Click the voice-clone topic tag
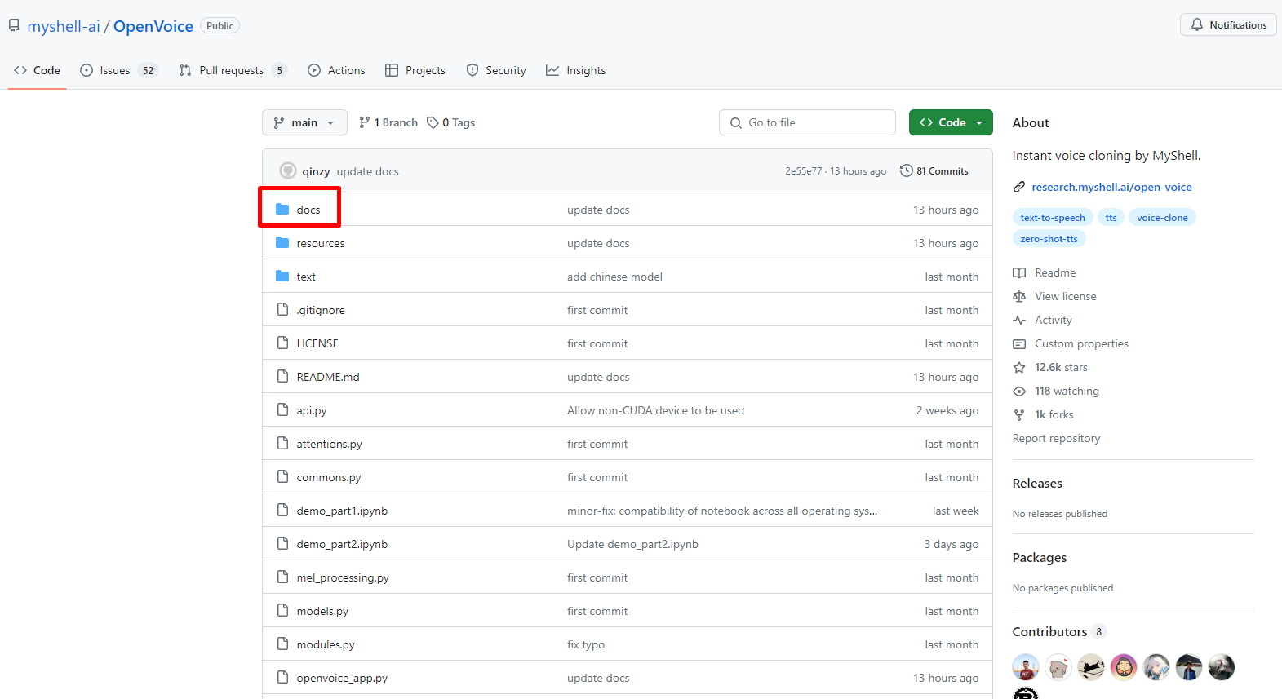The width and height of the screenshot is (1282, 699). point(1162,217)
